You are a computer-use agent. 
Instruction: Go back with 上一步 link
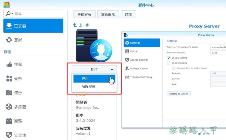pos(84,25)
